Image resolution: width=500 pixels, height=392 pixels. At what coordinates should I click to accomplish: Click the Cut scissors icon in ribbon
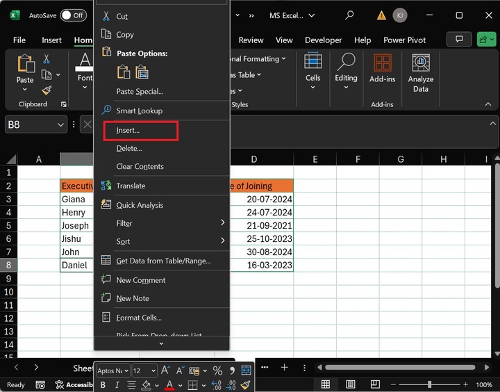(x=47, y=59)
